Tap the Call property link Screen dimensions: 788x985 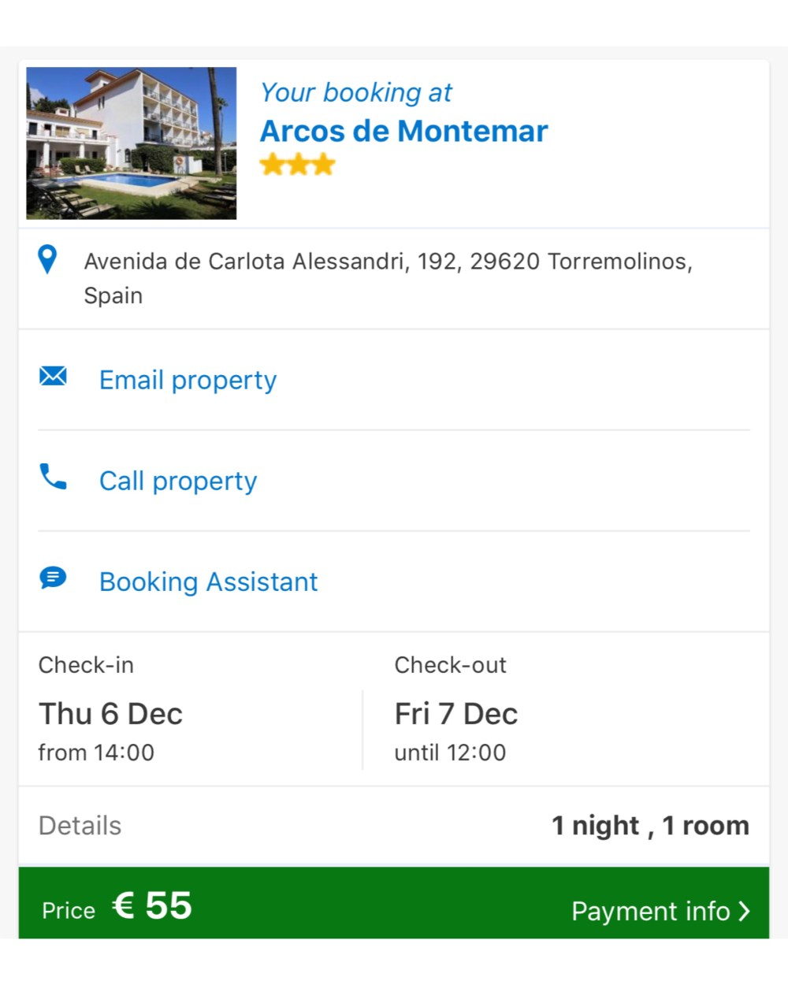tap(178, 481)
